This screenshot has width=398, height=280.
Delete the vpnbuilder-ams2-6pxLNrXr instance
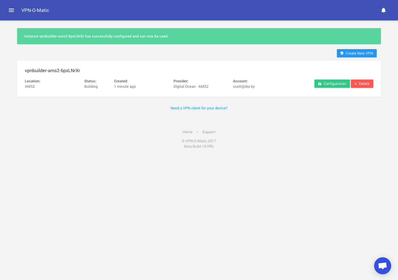362,83
